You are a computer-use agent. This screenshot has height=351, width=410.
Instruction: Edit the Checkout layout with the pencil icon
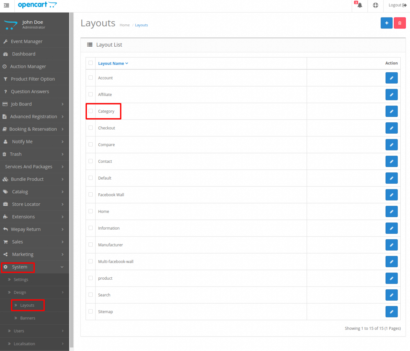[391, 128]
